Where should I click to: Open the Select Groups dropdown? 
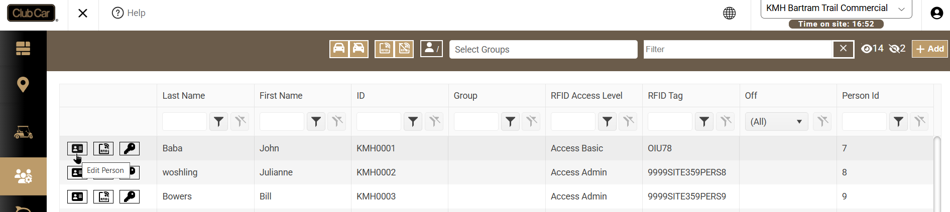pyautogui.click(x=543, y=50)
